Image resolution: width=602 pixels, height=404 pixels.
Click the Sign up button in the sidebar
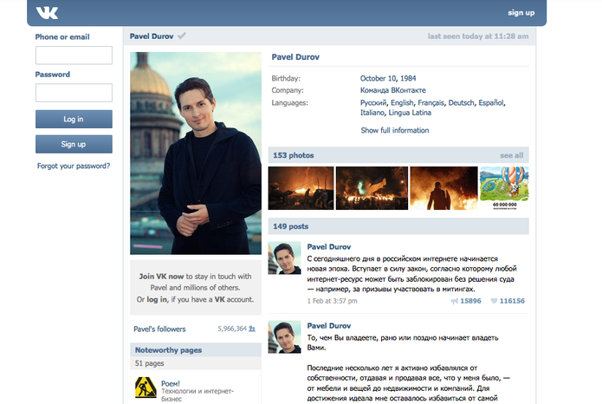tap(74, 144)
